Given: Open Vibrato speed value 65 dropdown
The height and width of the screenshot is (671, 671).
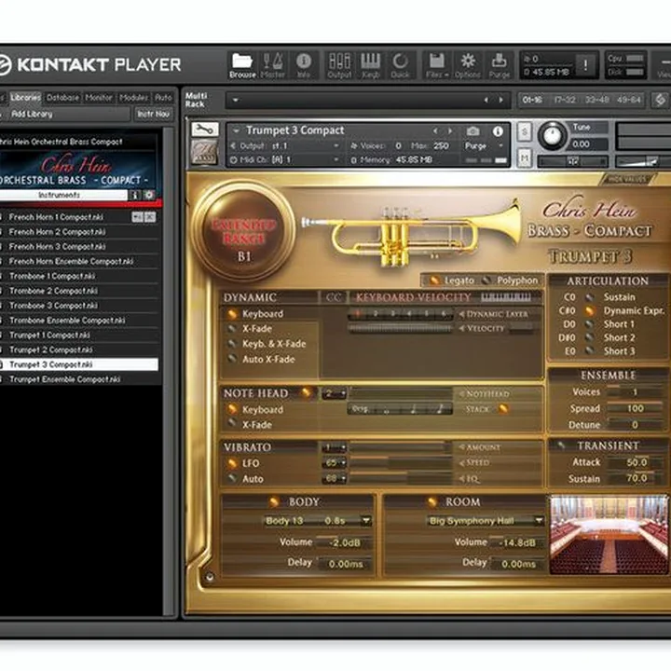Looking at the screenshot, I should click(x=335, y=463).
